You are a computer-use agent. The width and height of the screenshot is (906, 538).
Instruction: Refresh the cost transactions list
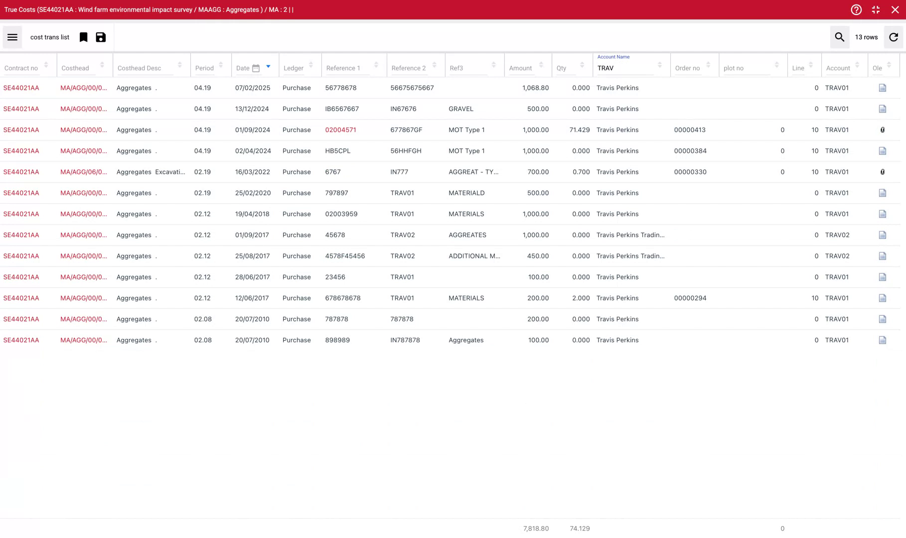[x=894, y=37]
